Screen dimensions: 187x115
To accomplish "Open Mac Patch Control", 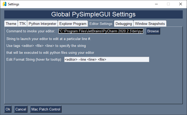I will click(46, 109).
